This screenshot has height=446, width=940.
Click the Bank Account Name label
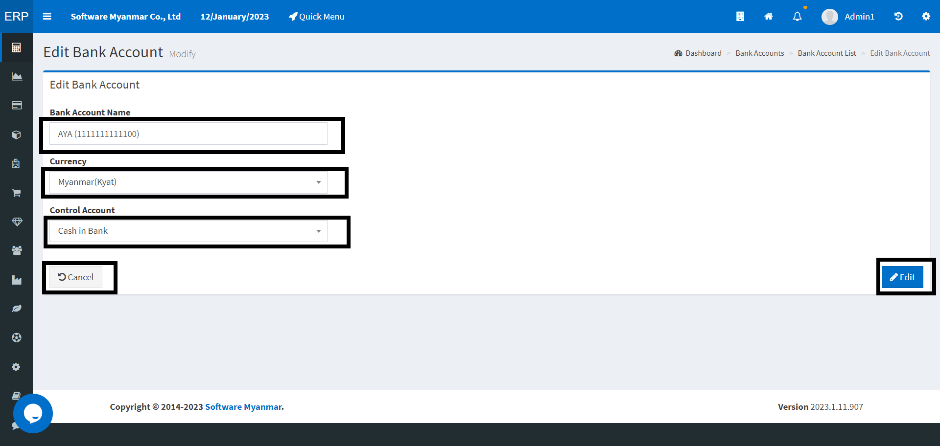click(90, 112)
